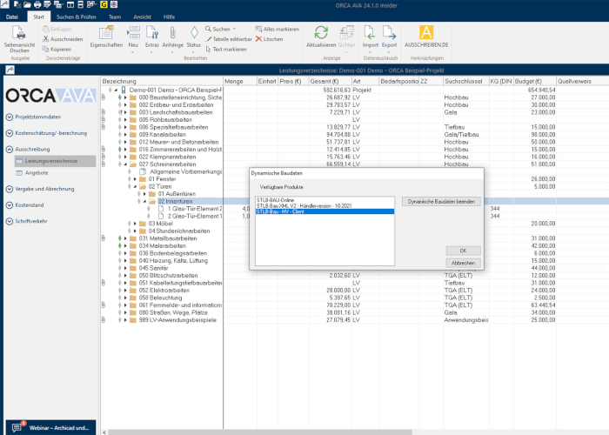Open the Hilfe ribbon tab

[169, 17]
